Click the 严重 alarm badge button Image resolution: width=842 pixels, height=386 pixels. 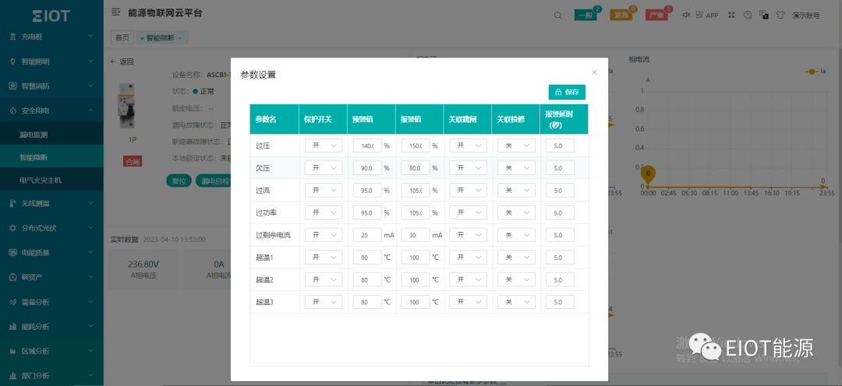click(656, 15)
